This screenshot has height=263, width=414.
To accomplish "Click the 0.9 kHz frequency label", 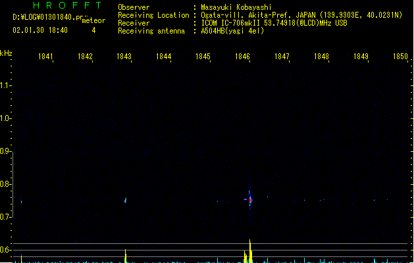I will [x=5, y=151].
